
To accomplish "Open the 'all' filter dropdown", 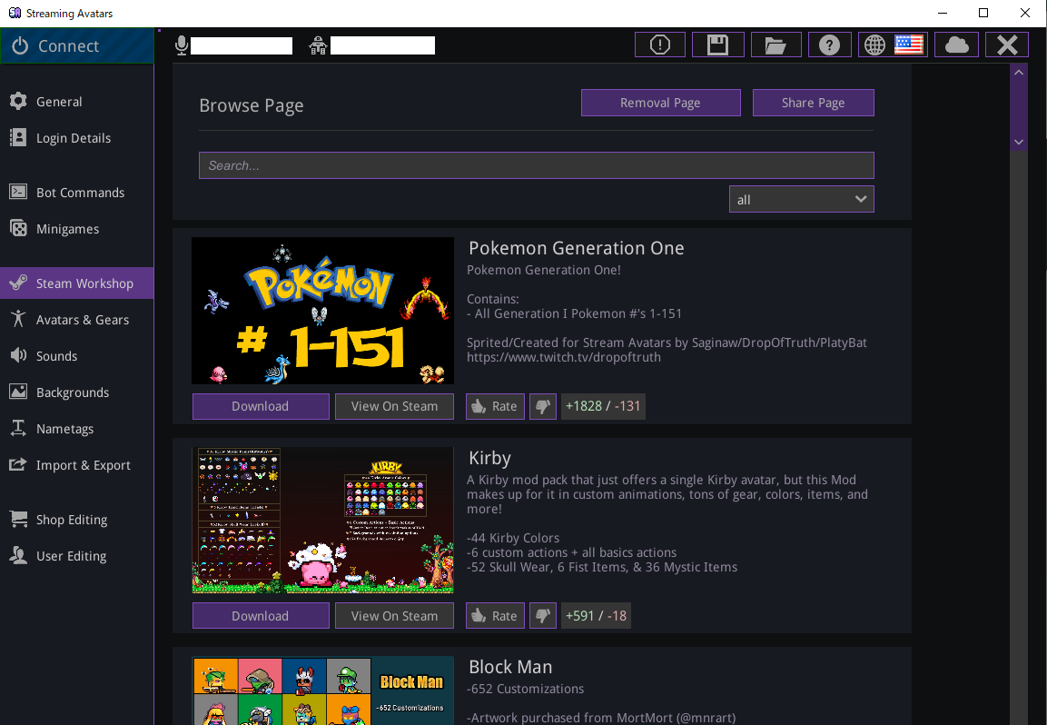I will (801, 198).
